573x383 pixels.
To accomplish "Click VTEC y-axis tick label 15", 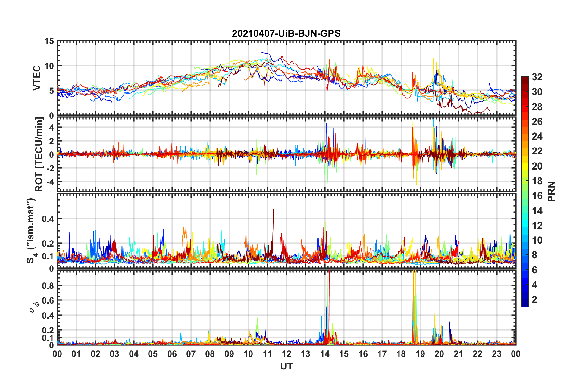I will click(x=49, y=41).
